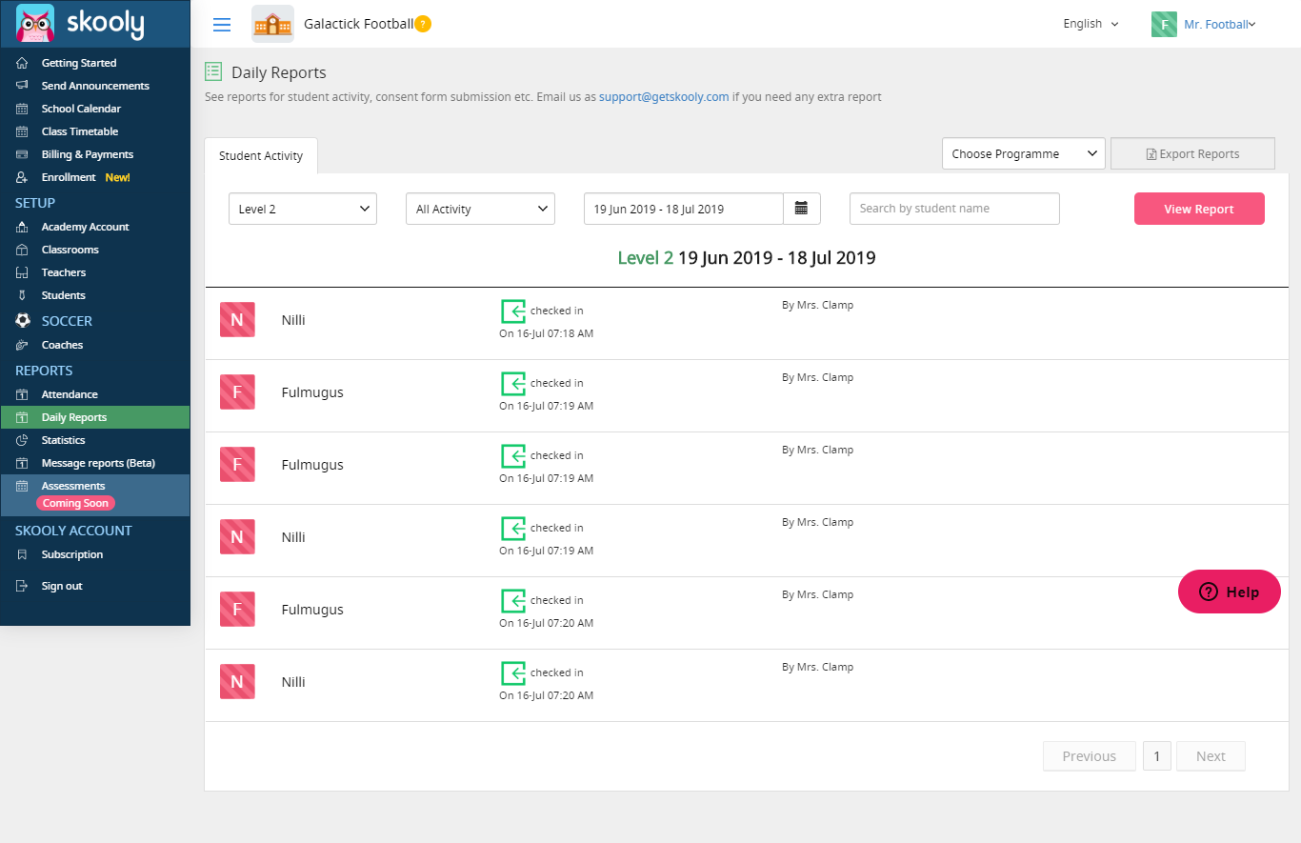Open Assessments coming soon item
1301x843 pixels.
point(95,495)
